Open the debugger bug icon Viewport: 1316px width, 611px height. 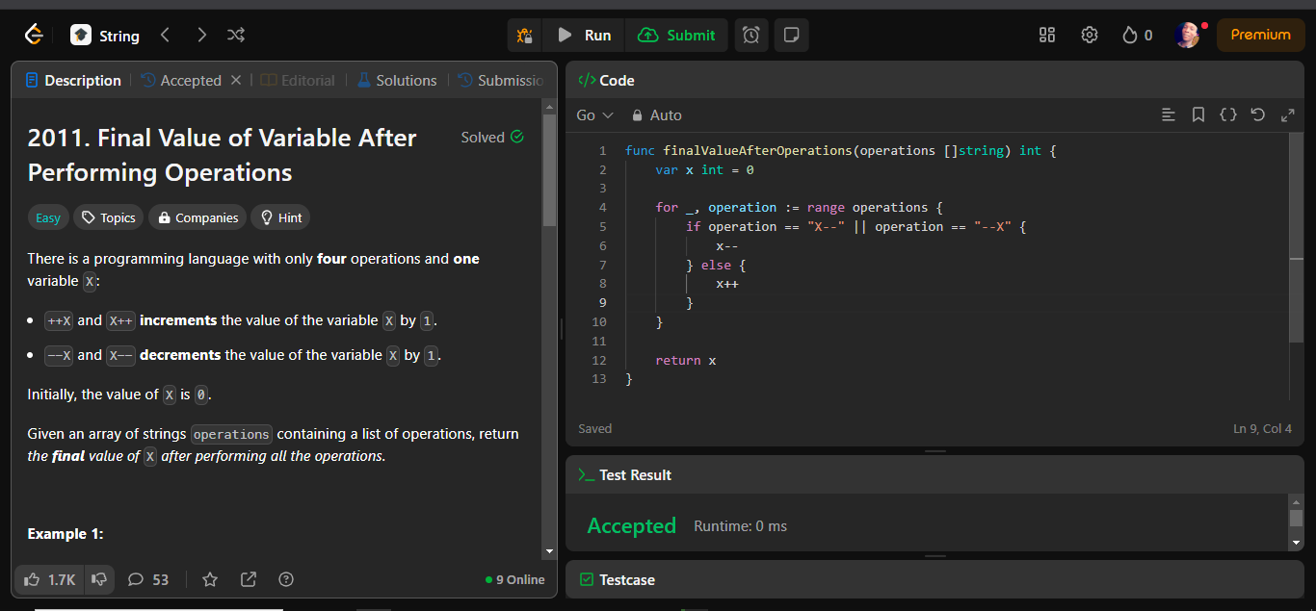524,36
